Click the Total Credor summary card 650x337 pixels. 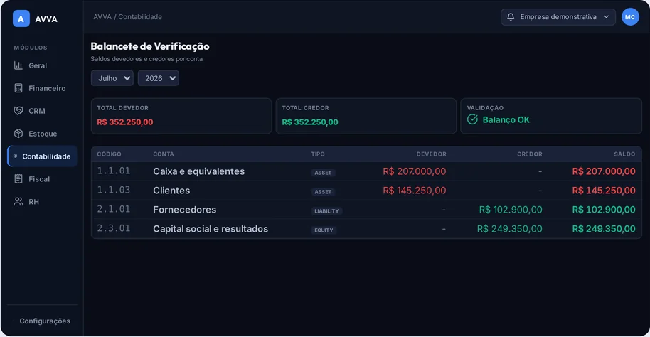pos(366,116)
